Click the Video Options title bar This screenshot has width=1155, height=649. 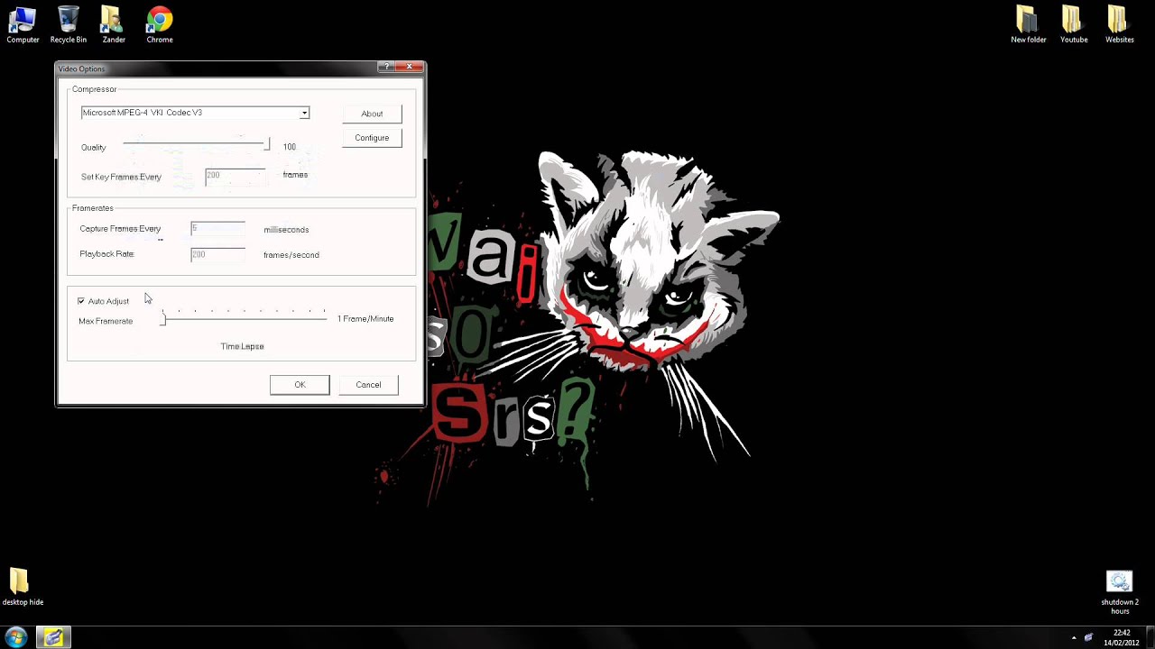(x=217, y=69)
